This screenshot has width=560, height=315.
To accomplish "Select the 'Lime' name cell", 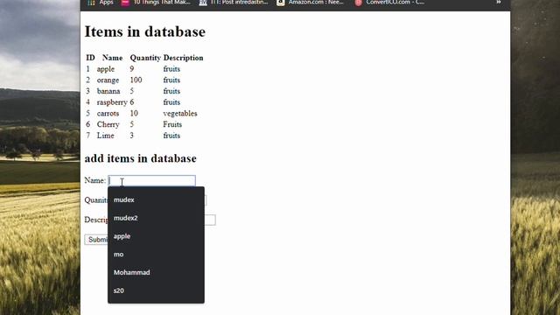I will coord(105,136).
